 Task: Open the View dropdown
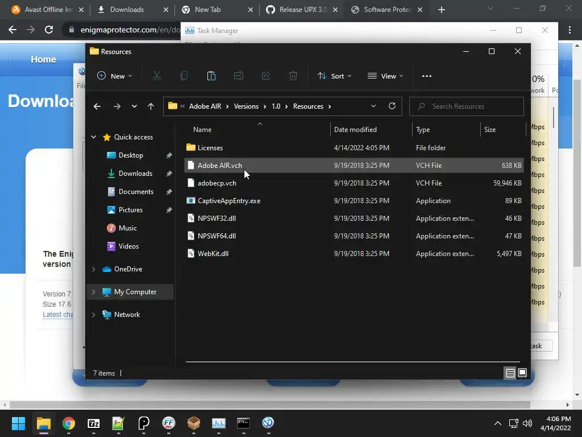385,76
